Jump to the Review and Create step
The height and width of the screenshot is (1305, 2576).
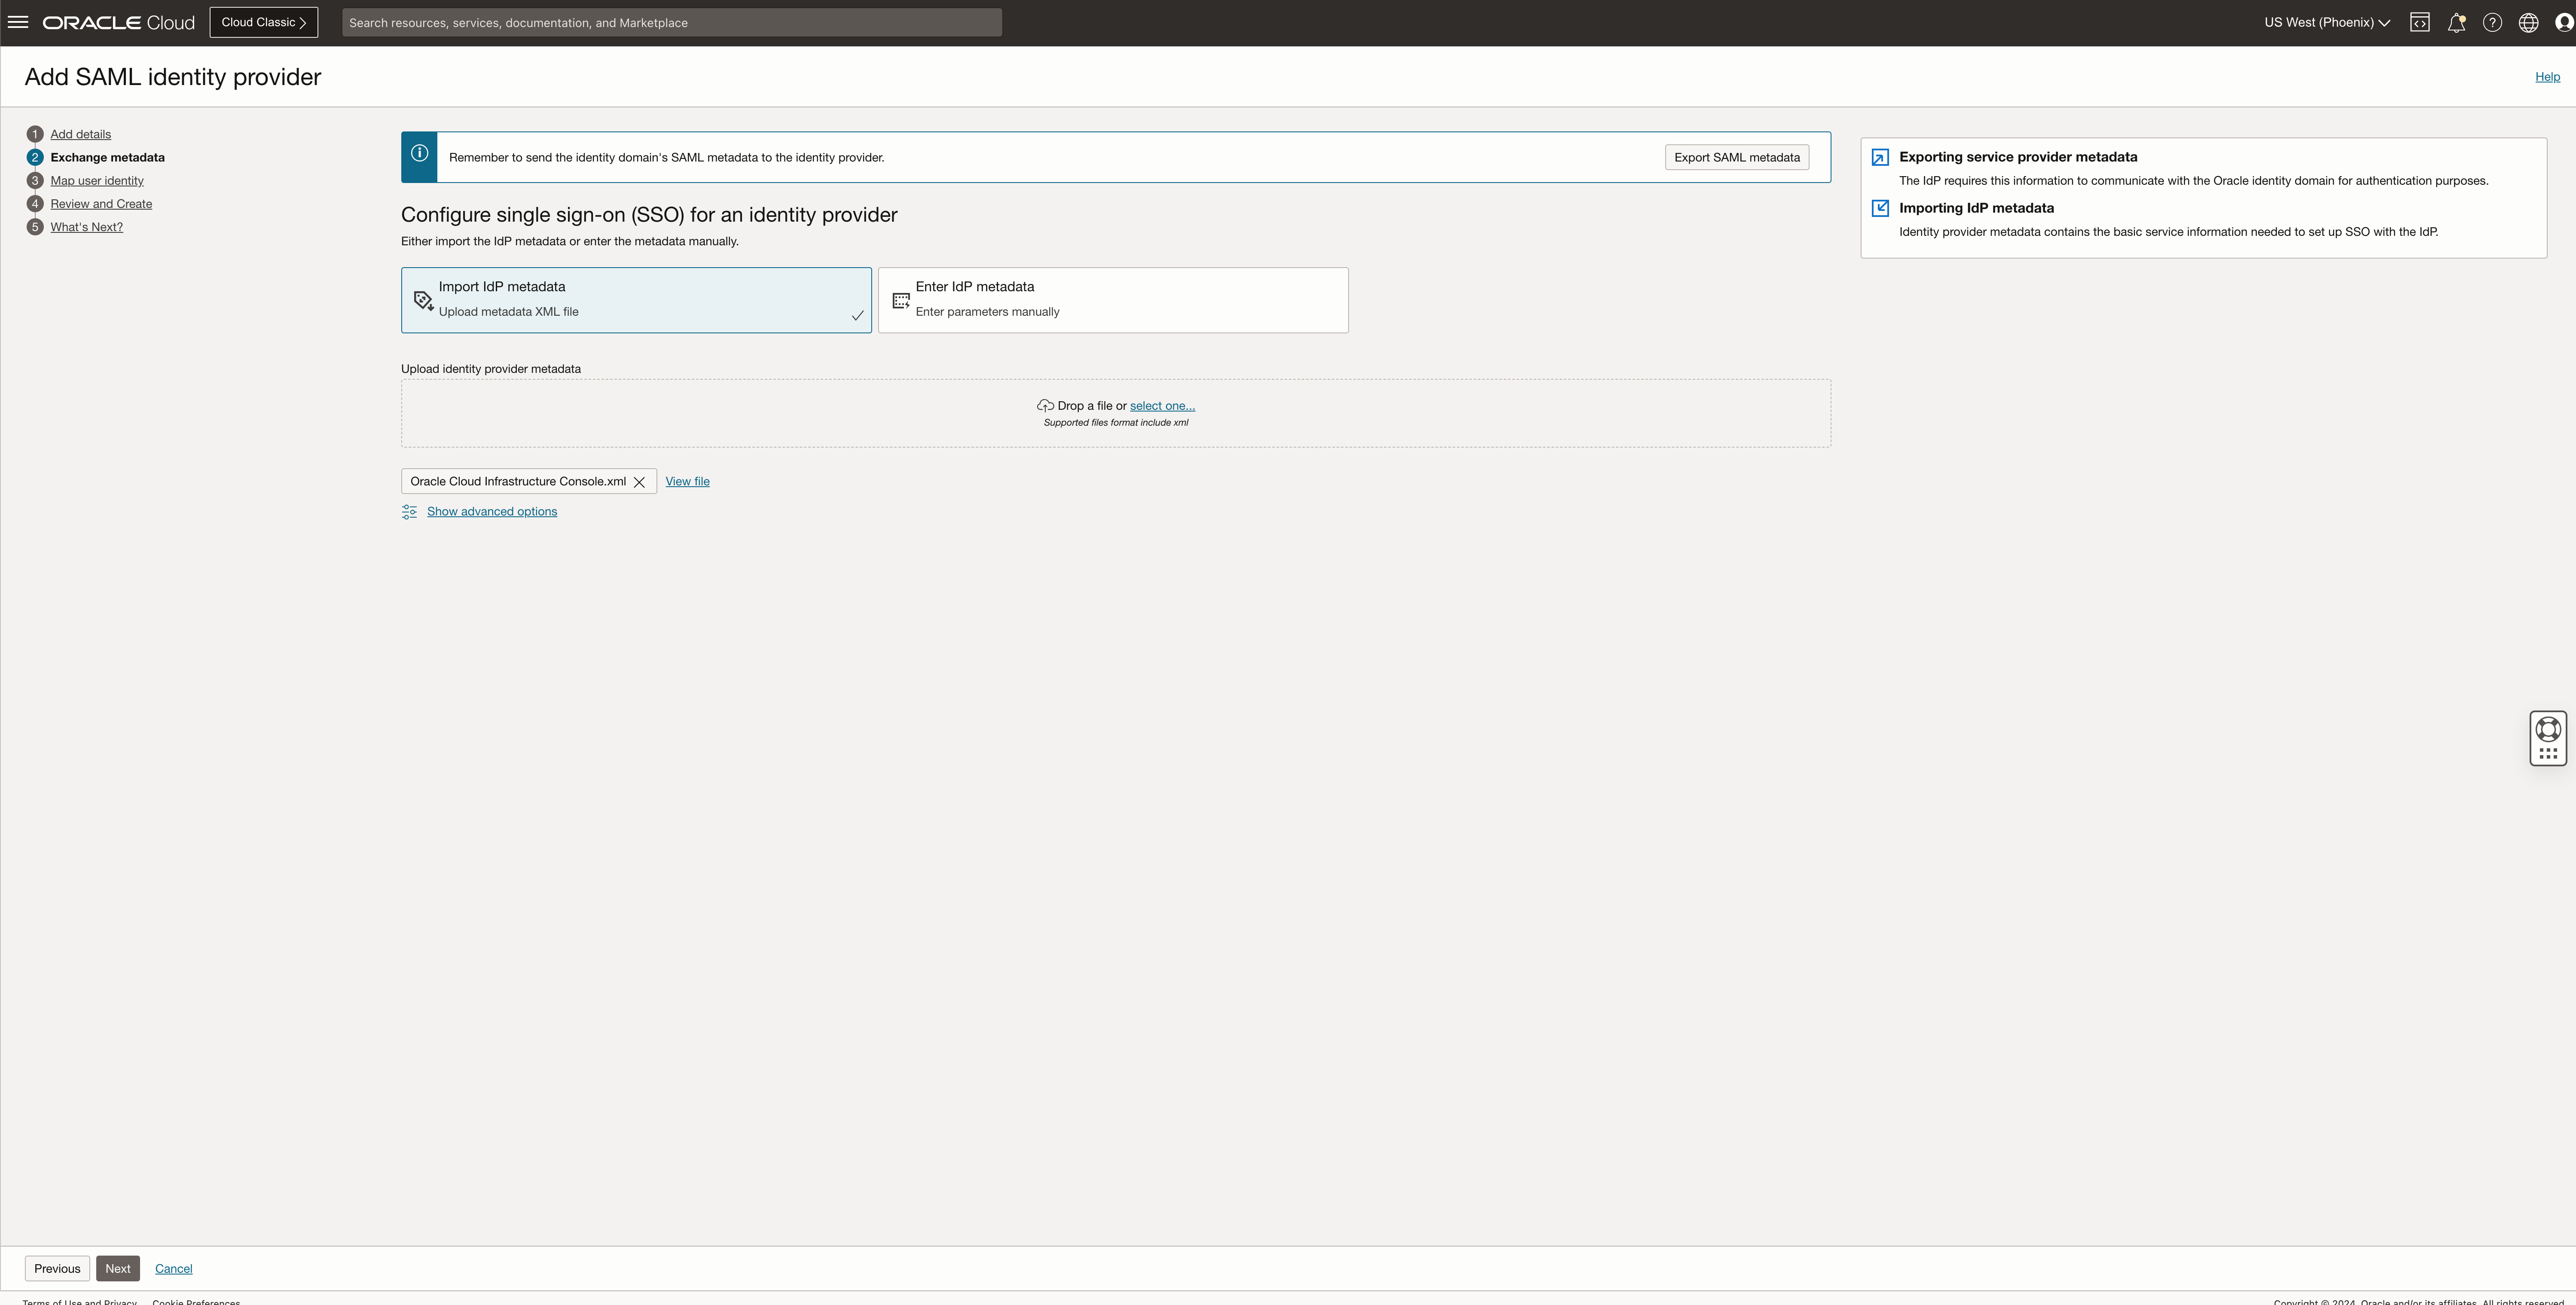coord(101,204)
